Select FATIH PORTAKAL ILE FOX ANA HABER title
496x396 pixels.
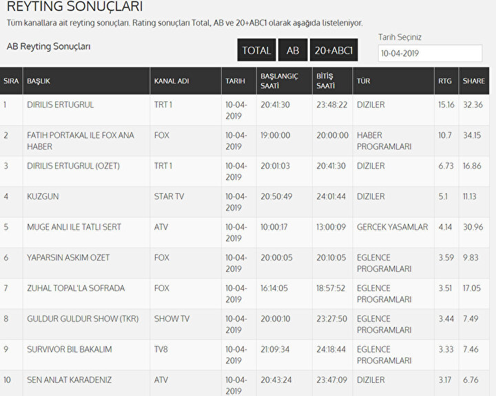[81, 141]
